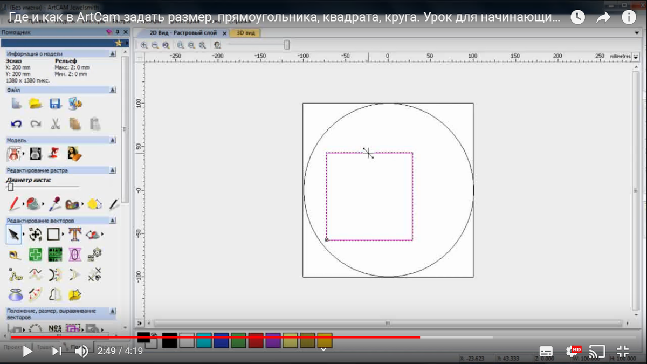Click the Copy icon in Файл section
The height and width of the screenshot is (364, 647).
pos(75,123)
